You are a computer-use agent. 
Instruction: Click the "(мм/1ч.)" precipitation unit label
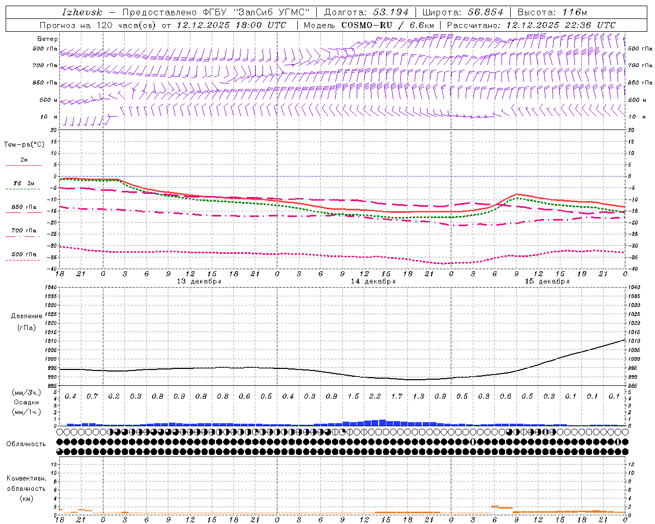(27, 412)
